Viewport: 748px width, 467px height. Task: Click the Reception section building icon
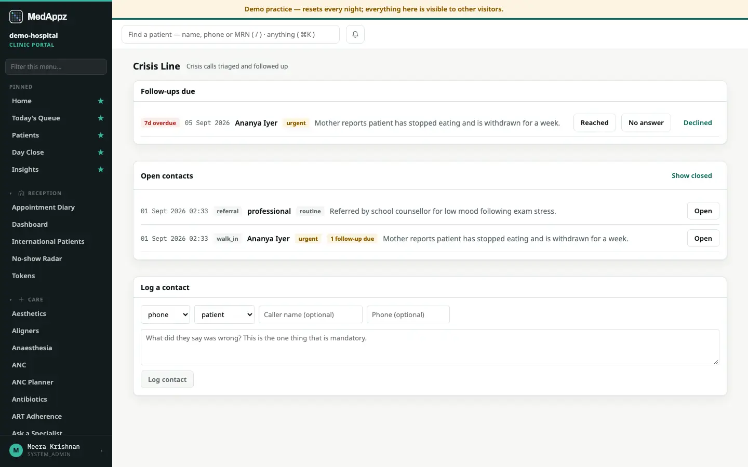click(21, 194)
